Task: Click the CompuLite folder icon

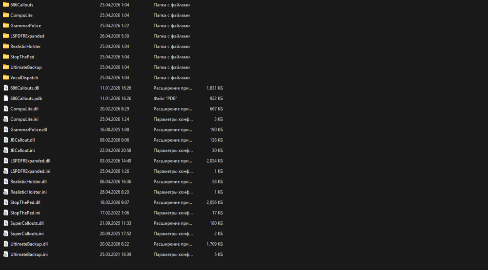Action: [x=5, y=15]
